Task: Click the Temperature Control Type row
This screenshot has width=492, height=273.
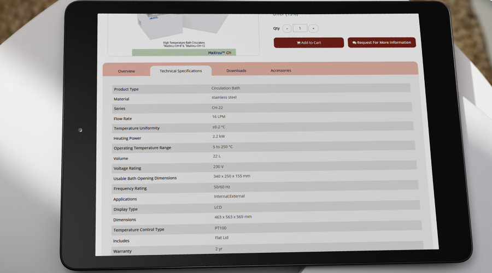Action: click(x=266, y=229)
